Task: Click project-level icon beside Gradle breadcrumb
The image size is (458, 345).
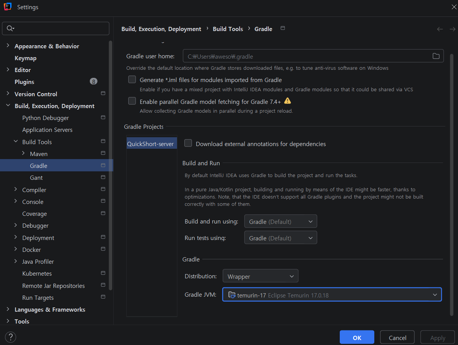Action: point(283,28)
